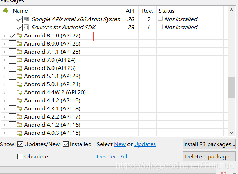The image size is (238, 174).
Task: Click the folder icon of Android 4.3.1 (API 18)
Action: [x=19, y=109]
